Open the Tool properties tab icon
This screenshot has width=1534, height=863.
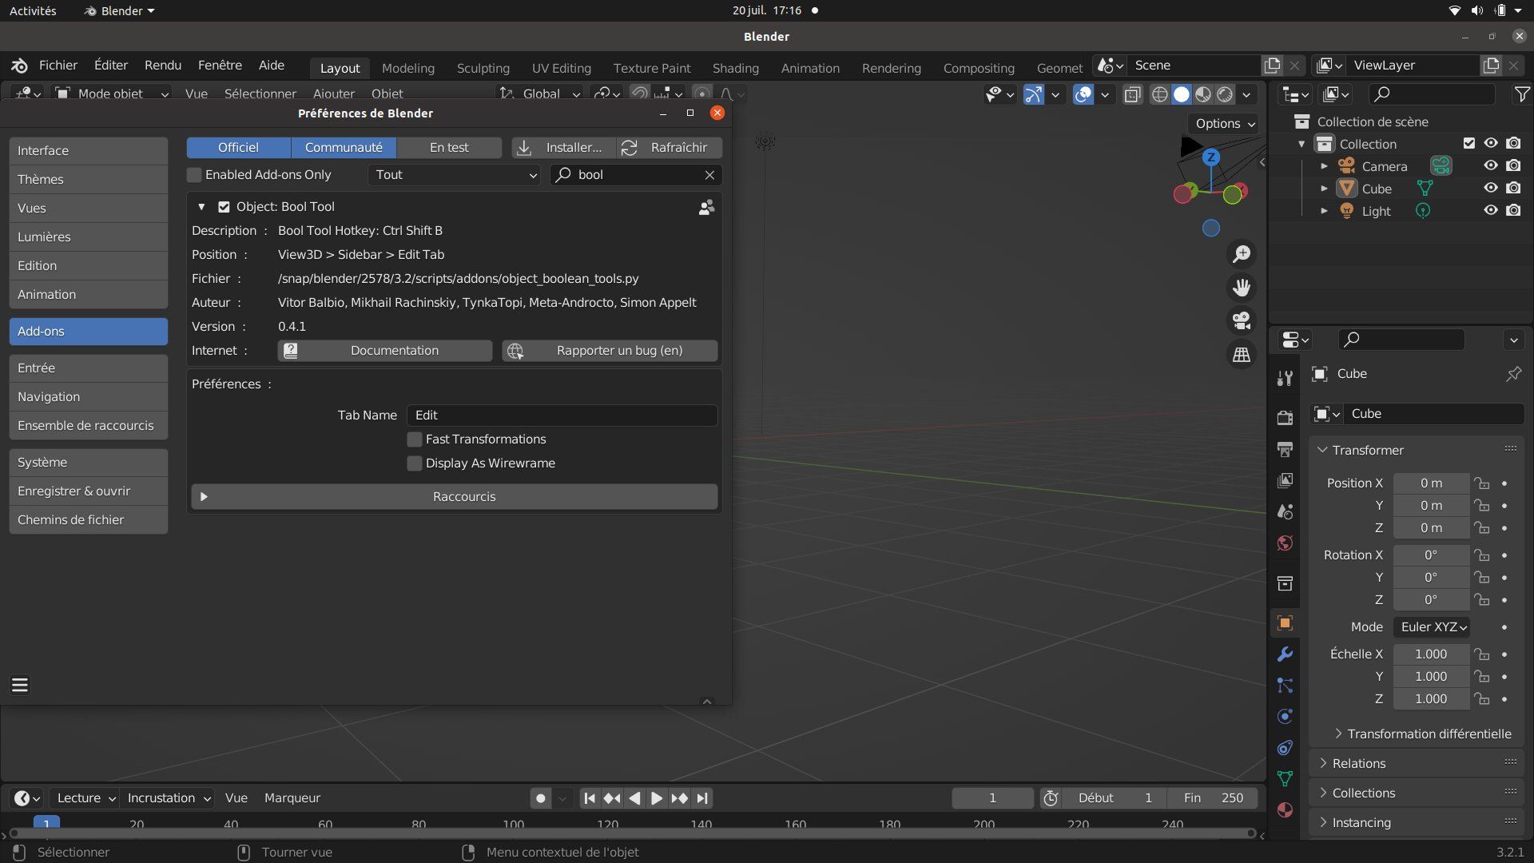pyautogui.click(x=1285, y=379)
